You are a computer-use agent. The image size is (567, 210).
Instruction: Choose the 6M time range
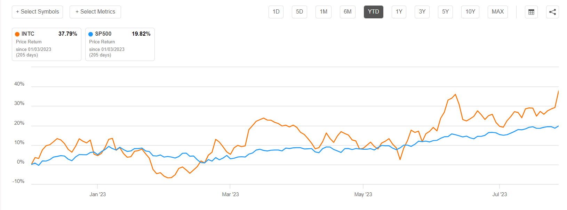point(348,12)
